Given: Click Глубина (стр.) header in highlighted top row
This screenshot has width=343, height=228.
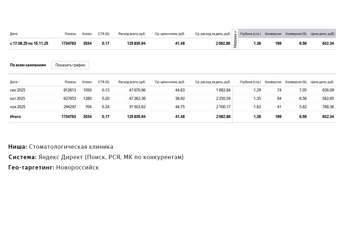Looking at the screenshot, I should pyautogui.click(x=250, y=34).
